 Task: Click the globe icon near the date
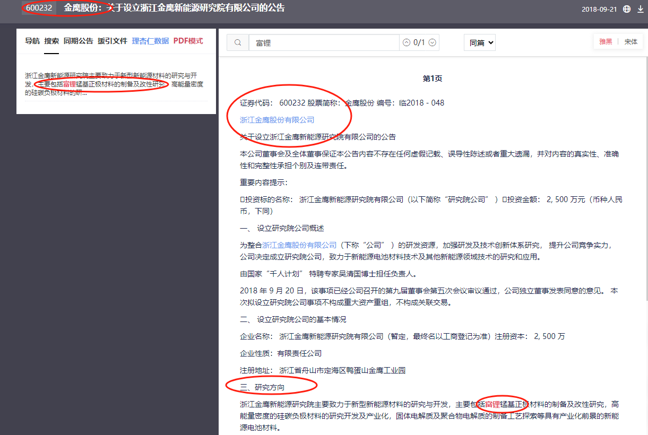[627, 9]
